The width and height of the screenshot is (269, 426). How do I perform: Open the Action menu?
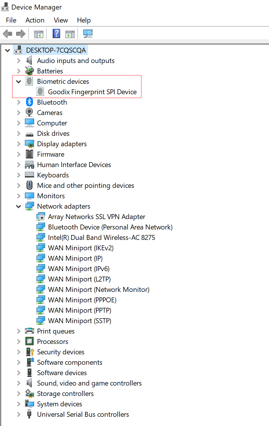pos(35,20)
